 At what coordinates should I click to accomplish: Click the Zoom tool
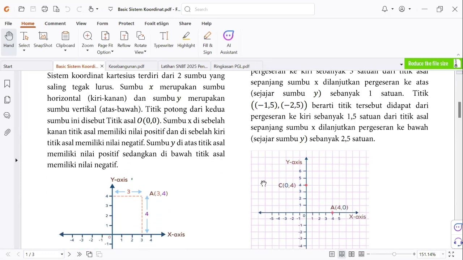(88, 40)
